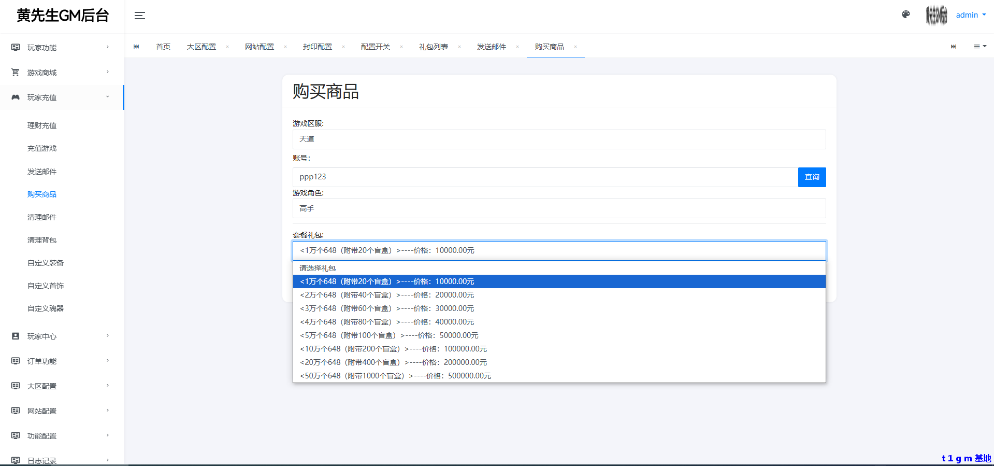The width and height of the screenshot is (994, 466).
Task: Open 清理邮件 in sidebar
Action: pyautogui.click(x=42, y=217)
